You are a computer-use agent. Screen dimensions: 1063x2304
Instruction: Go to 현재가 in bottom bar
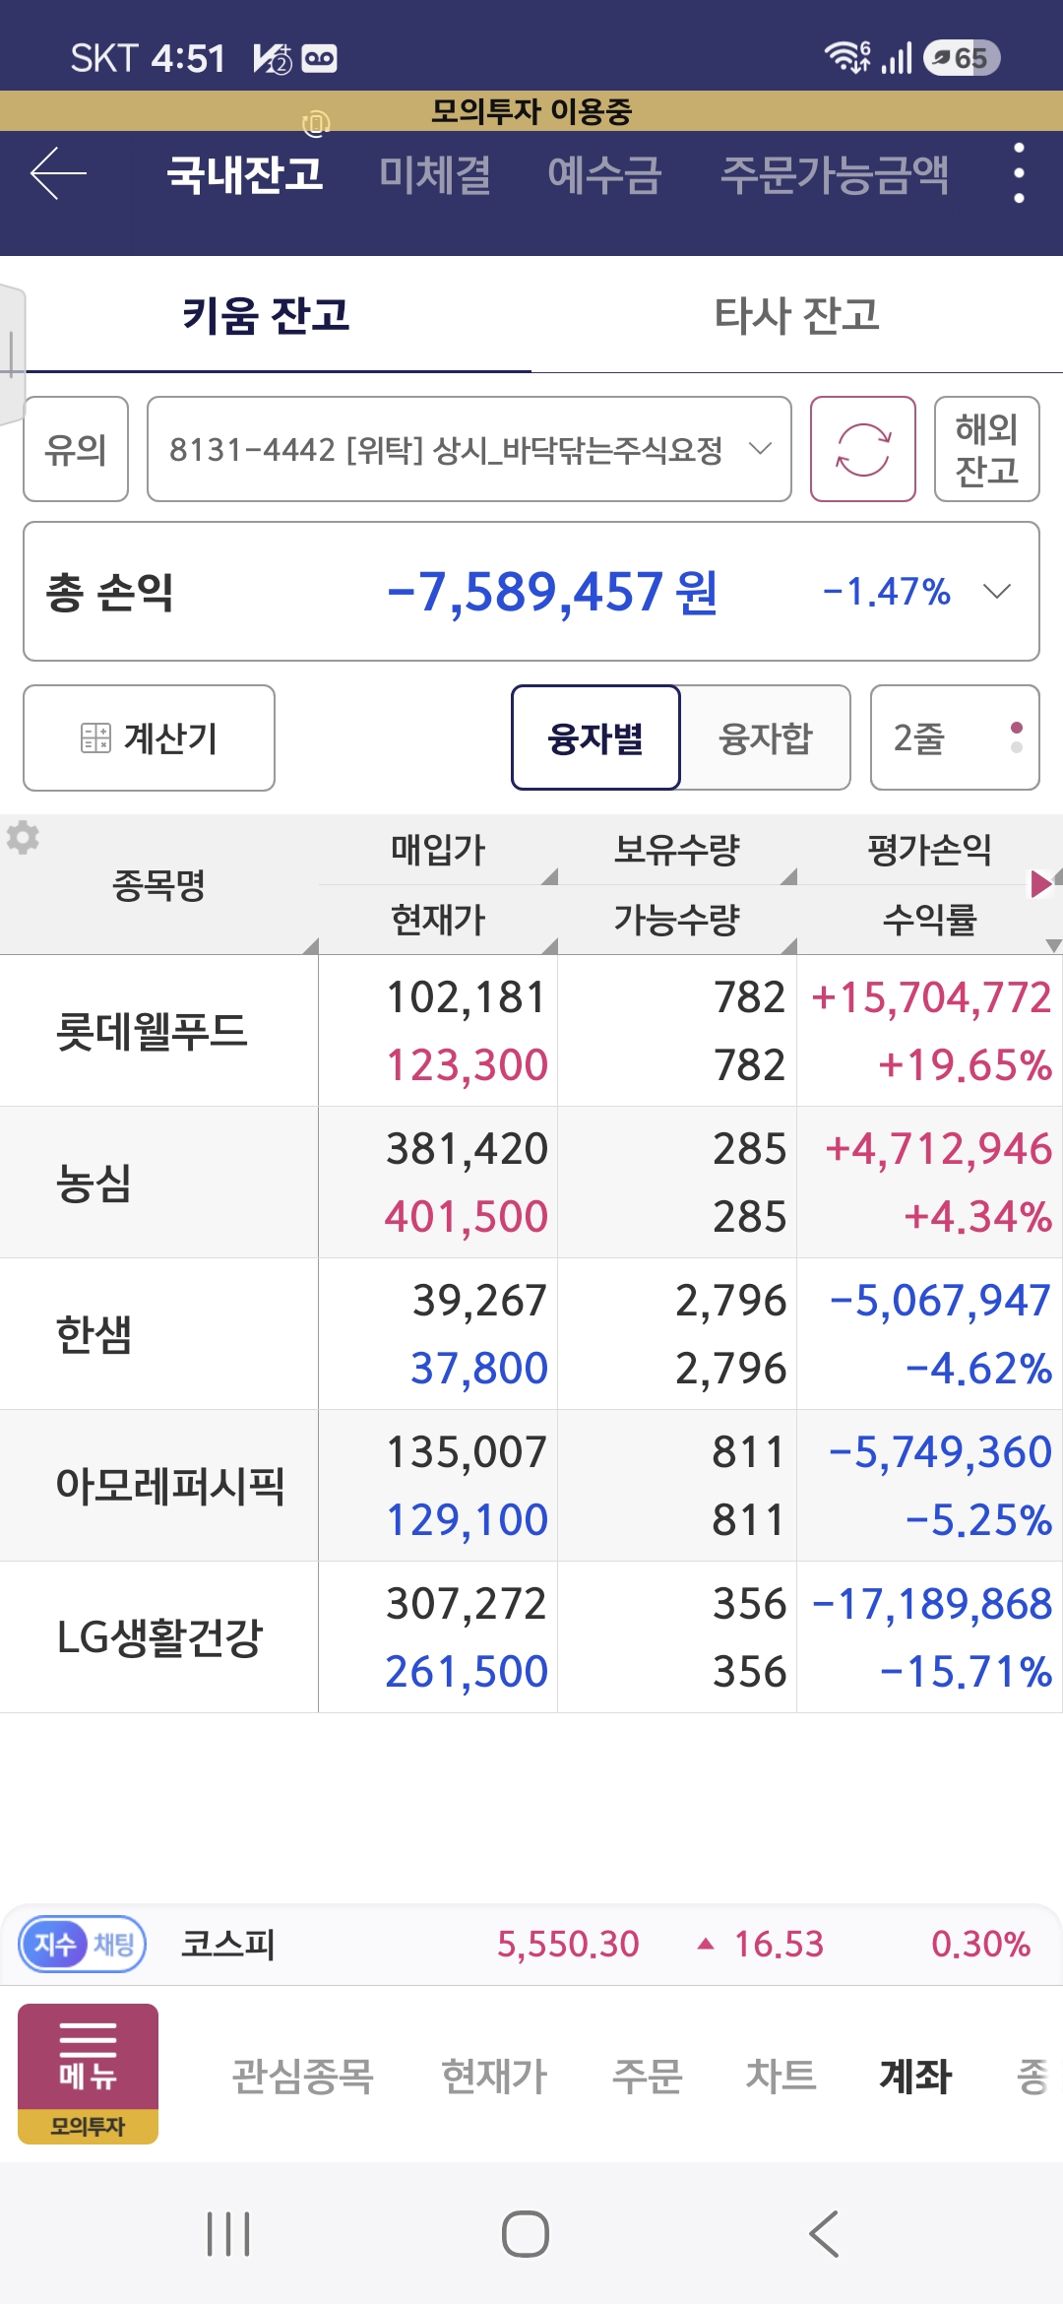[493, 2076]
